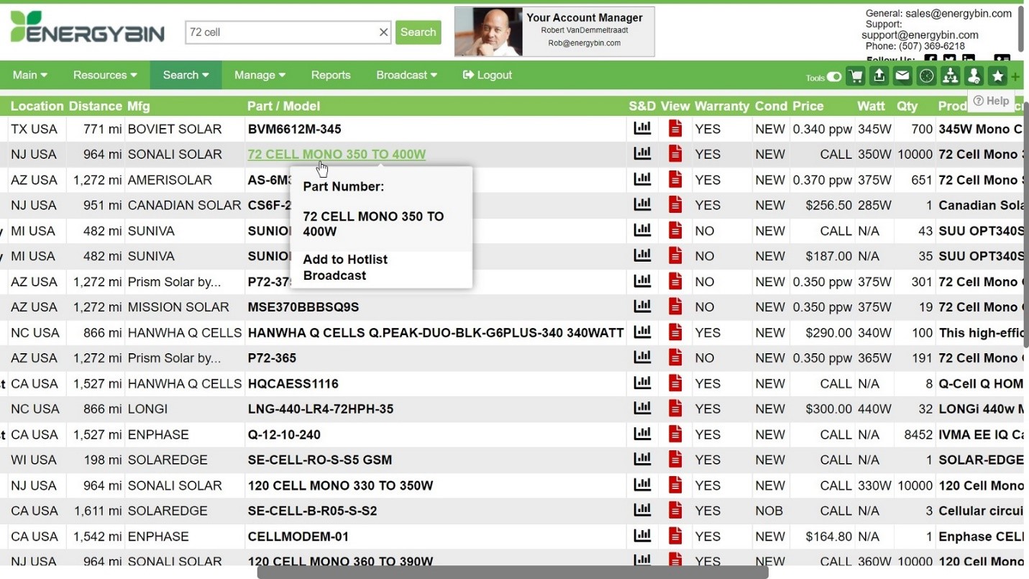
Task: Open the shopping cart tool icon
Action: pyautogui.click(x=856, y=76)
